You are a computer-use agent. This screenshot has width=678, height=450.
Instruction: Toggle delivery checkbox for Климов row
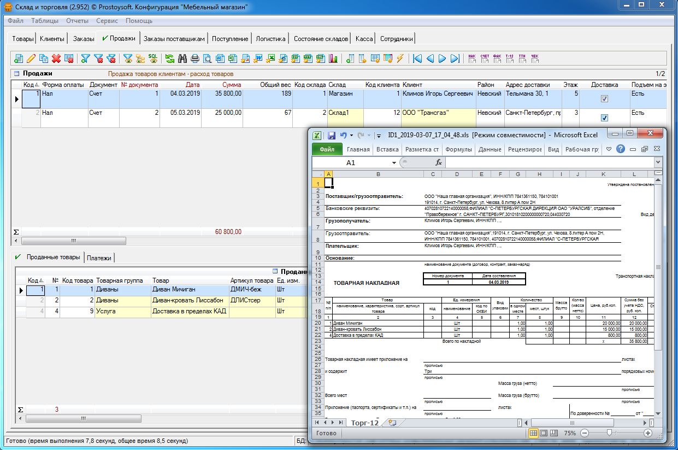(x=604, y=99)
